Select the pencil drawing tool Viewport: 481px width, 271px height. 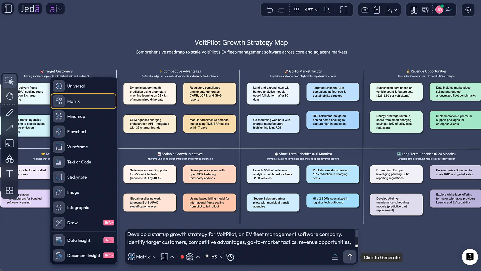(x=10, y=113)
